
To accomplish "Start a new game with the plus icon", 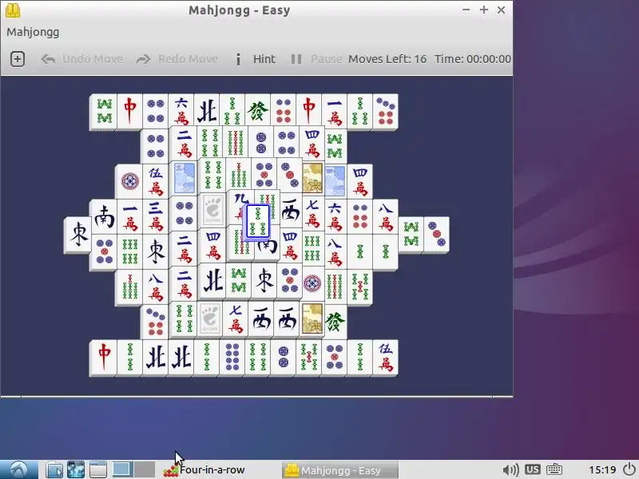I will pos(17,59).
